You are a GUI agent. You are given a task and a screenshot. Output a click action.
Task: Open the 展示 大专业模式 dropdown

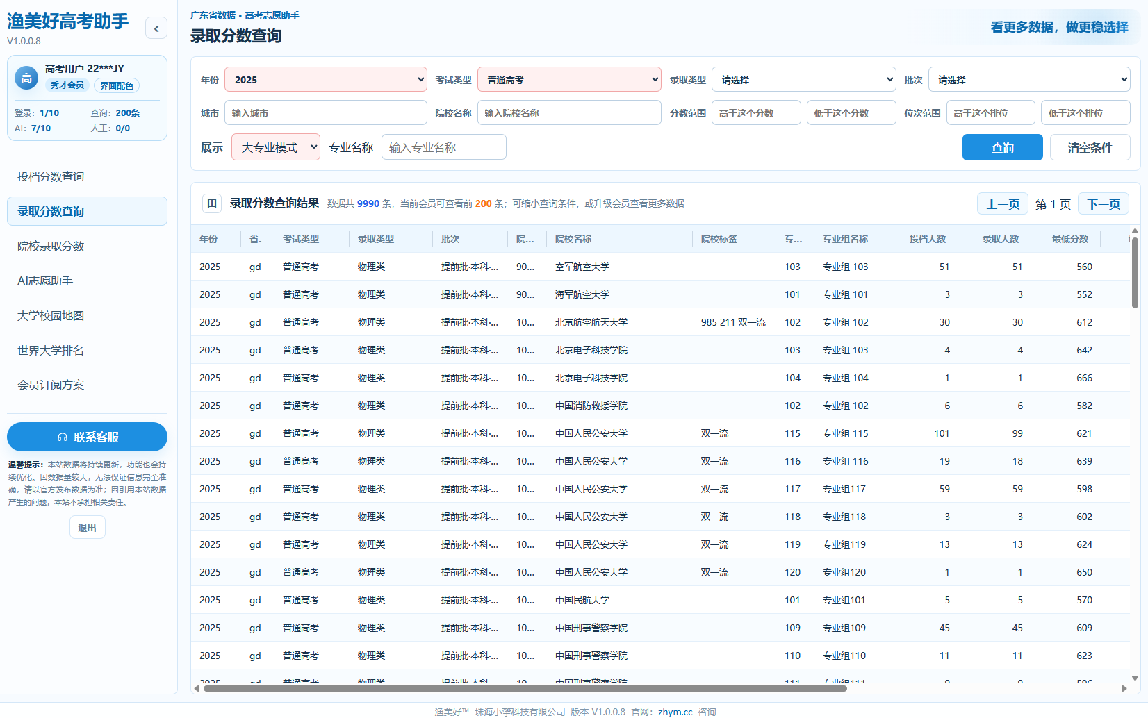276,147
